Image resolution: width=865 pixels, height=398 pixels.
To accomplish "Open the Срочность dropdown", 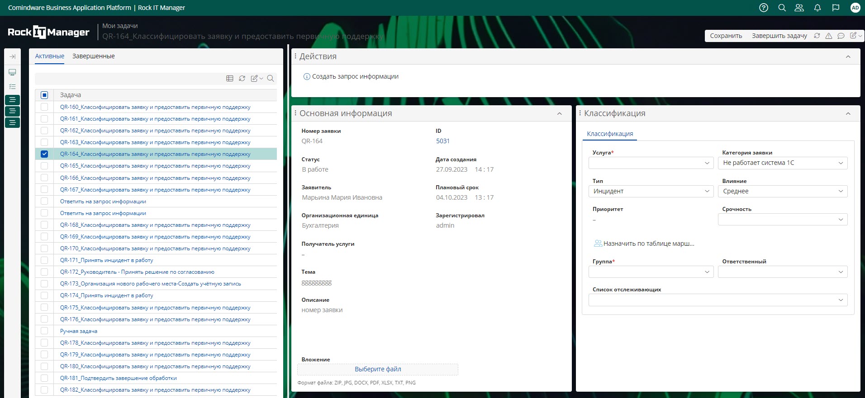I will coord(783,220).
